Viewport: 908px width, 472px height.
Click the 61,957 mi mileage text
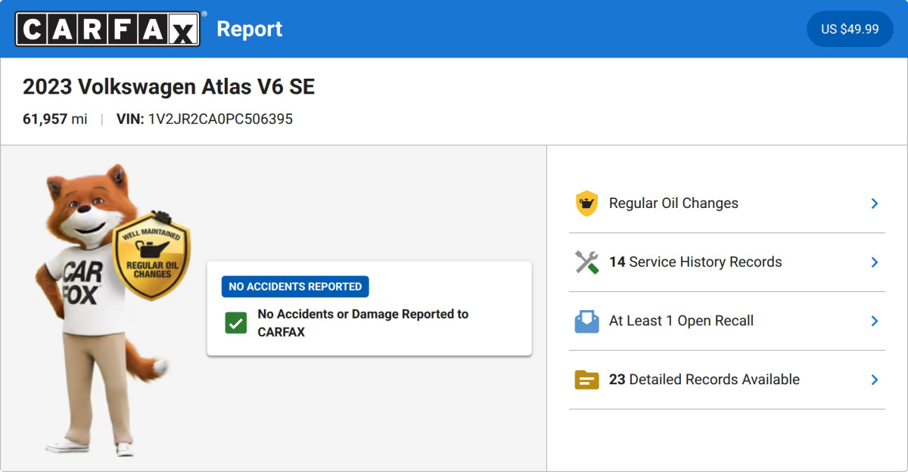click(x=55, y=120)
